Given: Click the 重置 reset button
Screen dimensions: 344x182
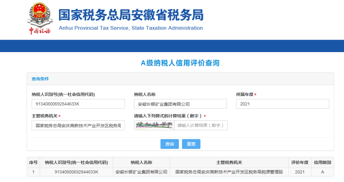Looking at the screenshot, I should pos(191,144).
